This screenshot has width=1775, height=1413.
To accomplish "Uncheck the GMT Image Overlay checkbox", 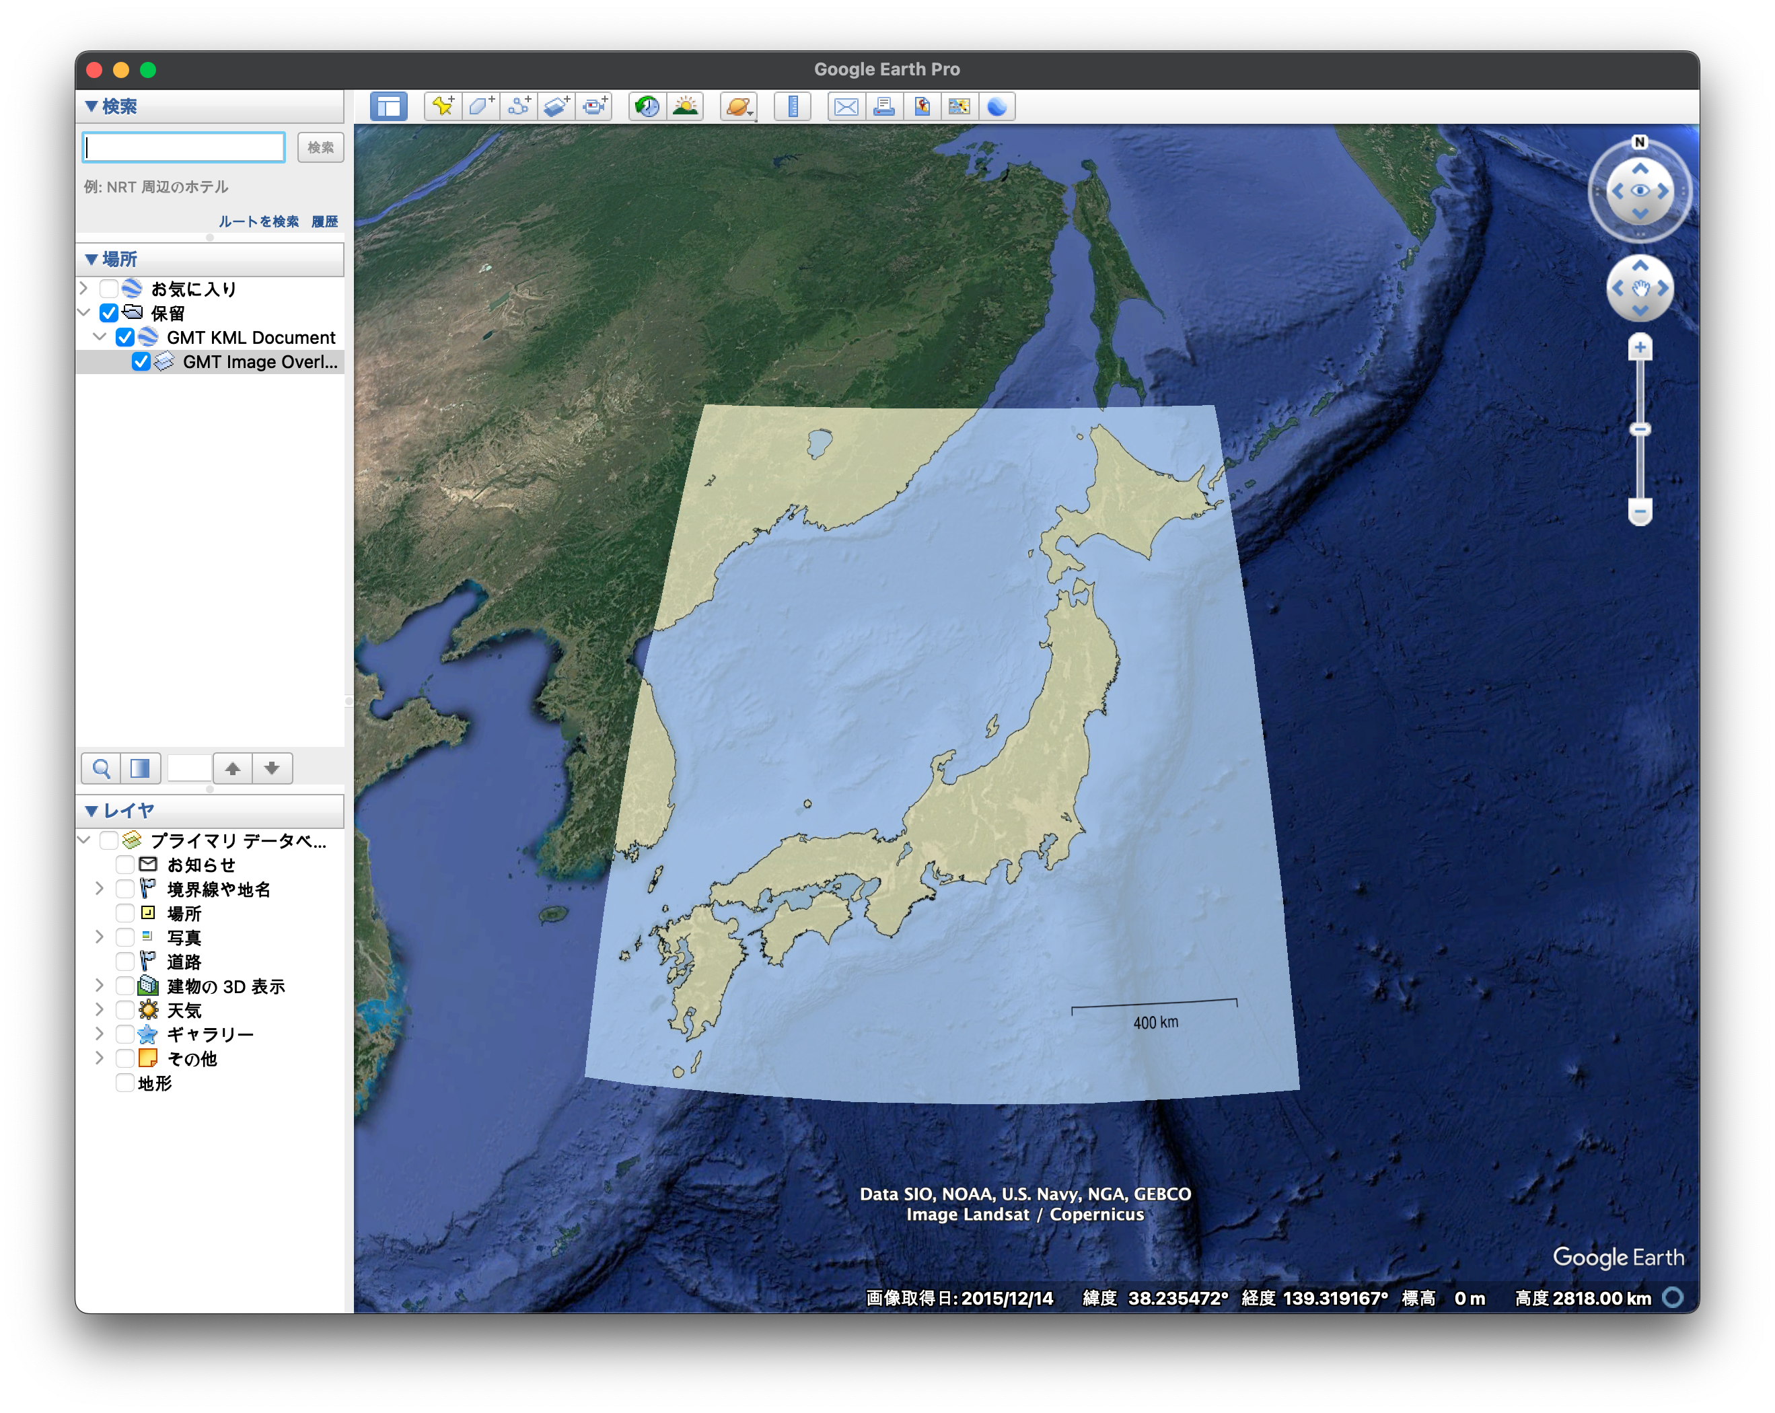I will (x=141, y=361).
